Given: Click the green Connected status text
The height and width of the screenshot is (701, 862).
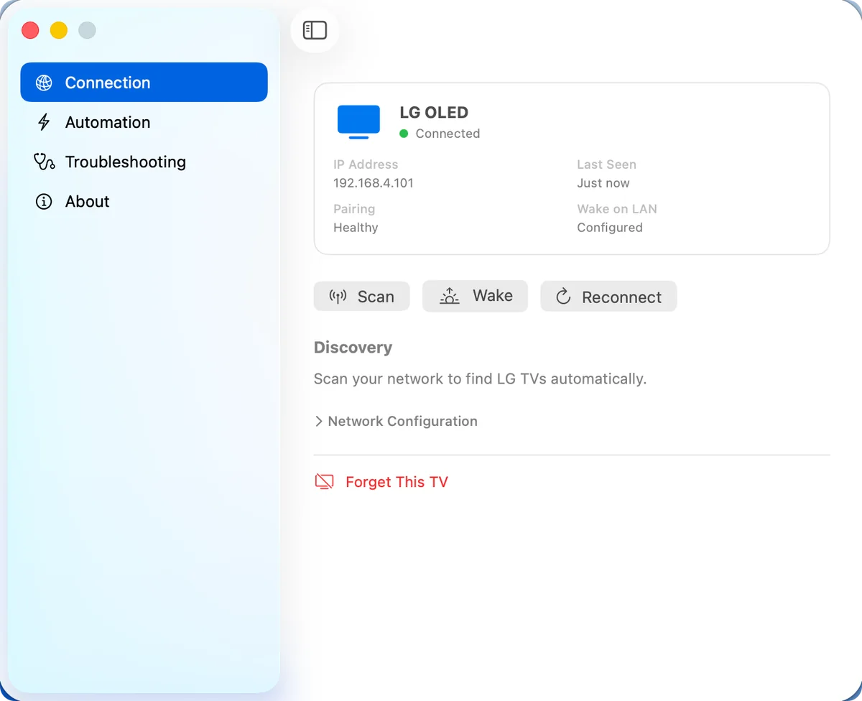Looking at the screenshot, I should 448,134.
